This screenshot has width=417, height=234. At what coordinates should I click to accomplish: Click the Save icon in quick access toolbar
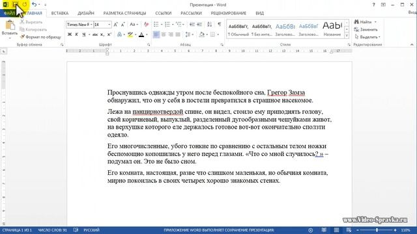[15, 5]
